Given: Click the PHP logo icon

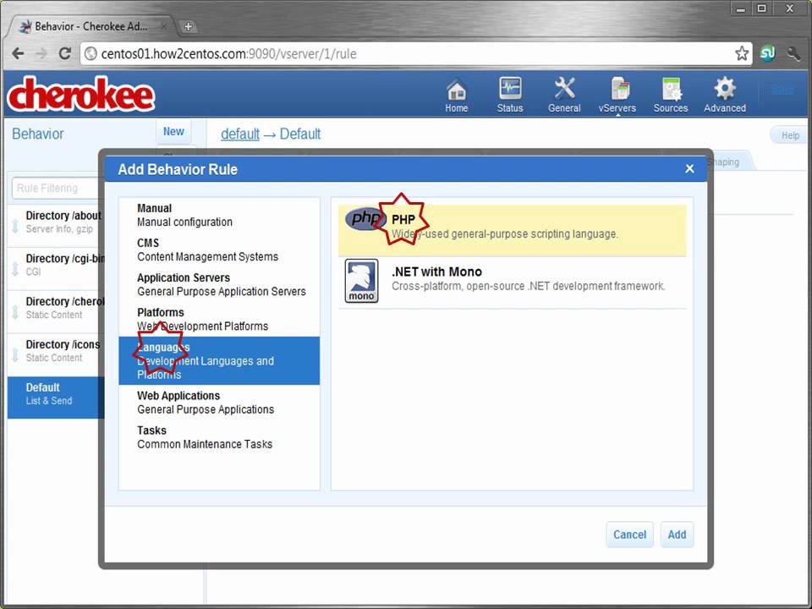Looking at the screenshot, I should pos(365,218).
